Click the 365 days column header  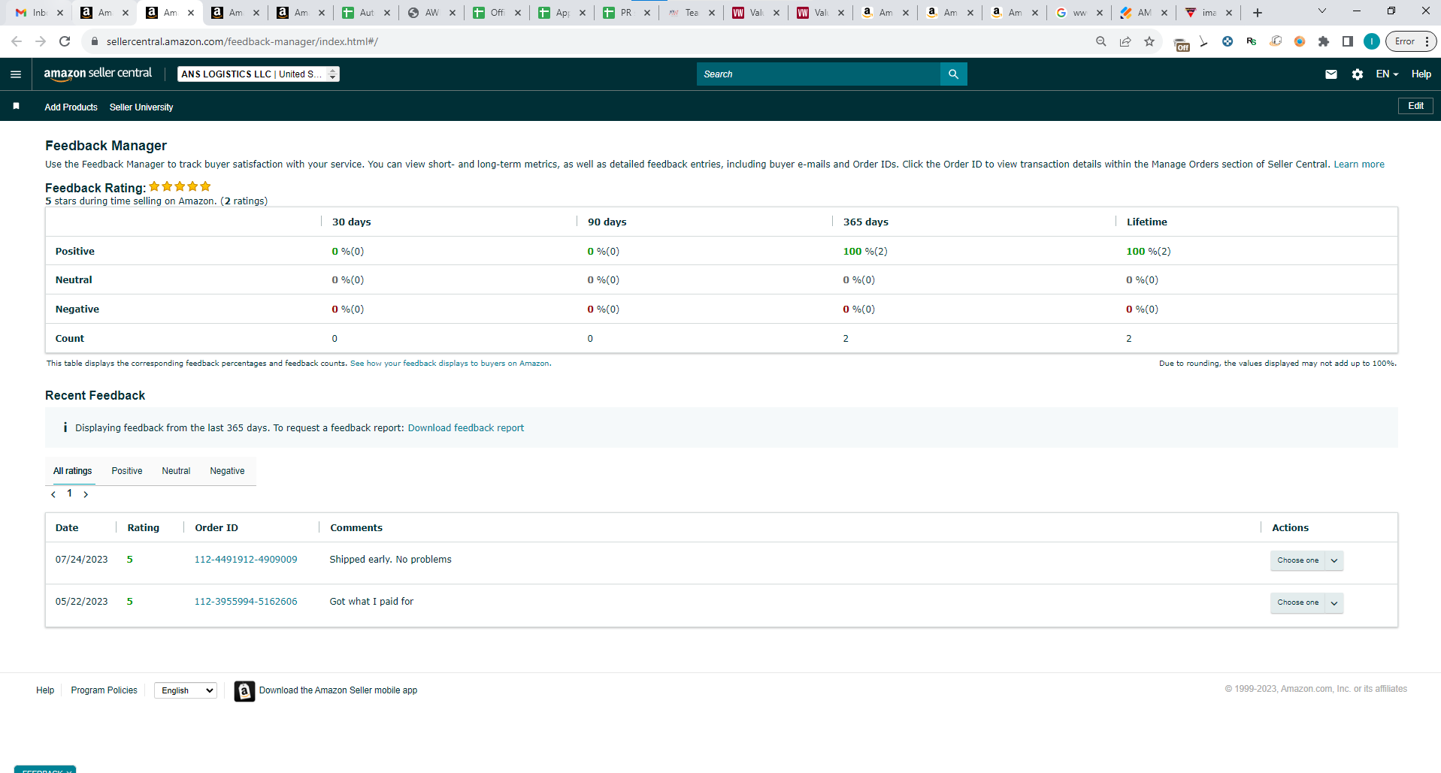tap(866, 222)
